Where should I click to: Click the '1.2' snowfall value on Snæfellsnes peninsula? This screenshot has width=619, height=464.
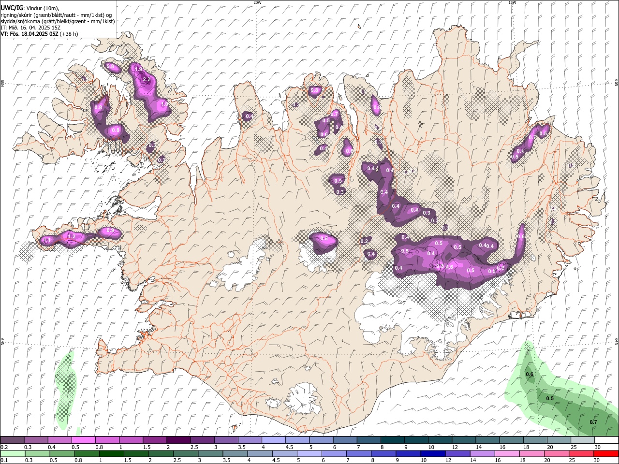pyautogui.click(x=72, y=236)
